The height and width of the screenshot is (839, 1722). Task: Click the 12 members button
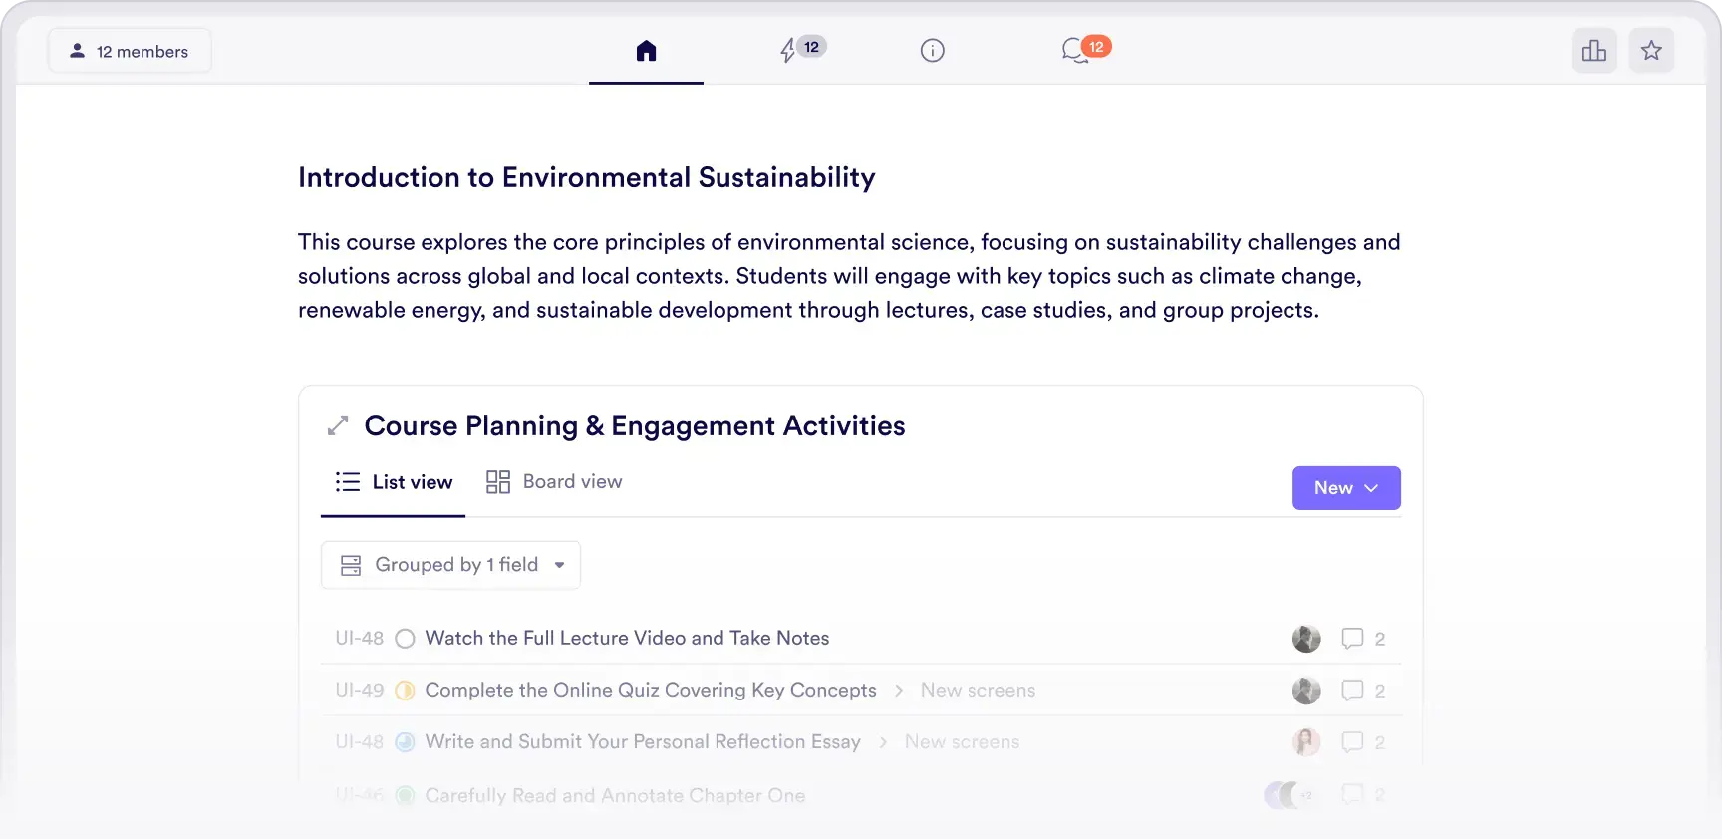click(x=130, y=51)
